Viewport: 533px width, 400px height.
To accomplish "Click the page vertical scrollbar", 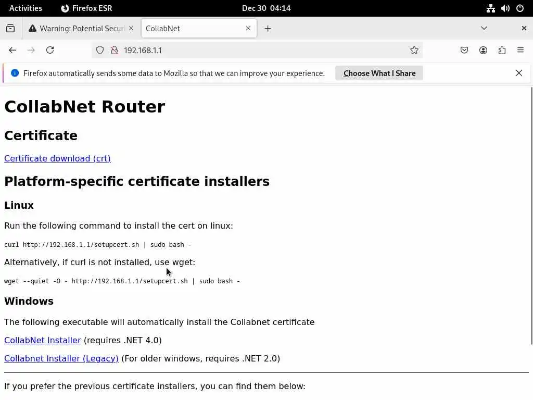I will 531,216.
